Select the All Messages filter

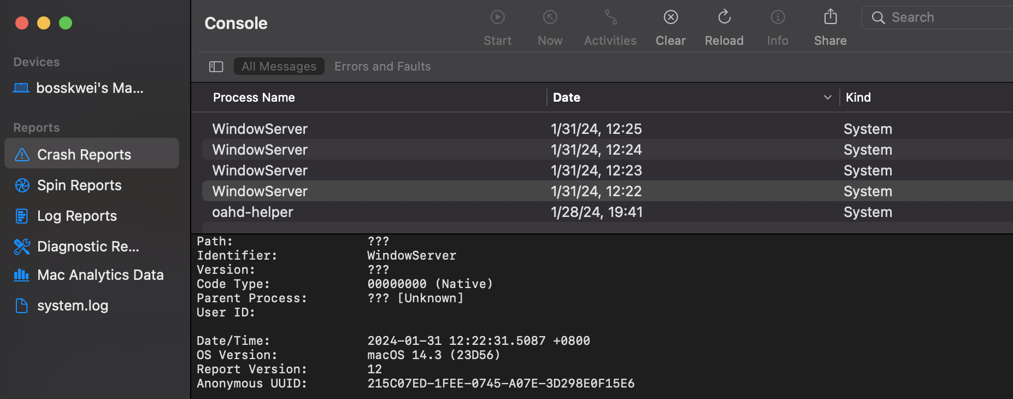(279, 67)
